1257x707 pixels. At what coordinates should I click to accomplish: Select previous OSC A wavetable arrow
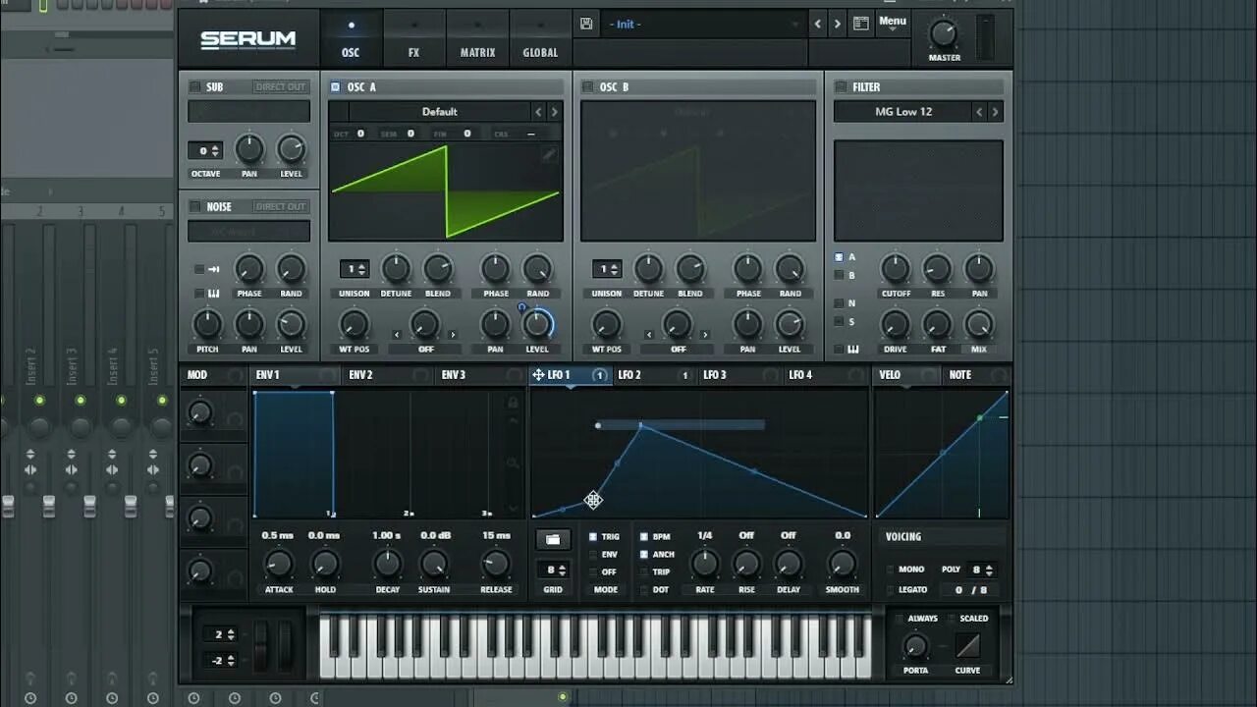[538, 112]
